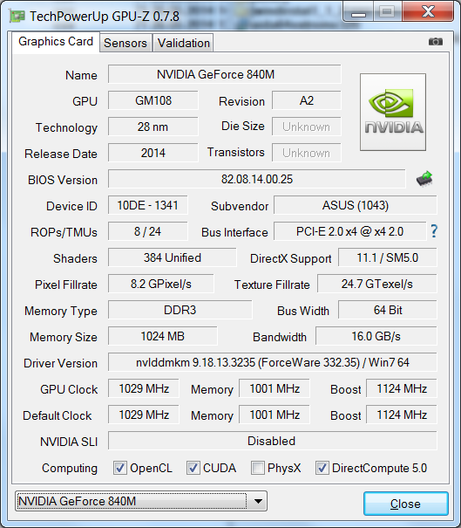This screenshot has height=528, width=461.
Task: Select the Graphics Card tab
Action: point(56,41)
